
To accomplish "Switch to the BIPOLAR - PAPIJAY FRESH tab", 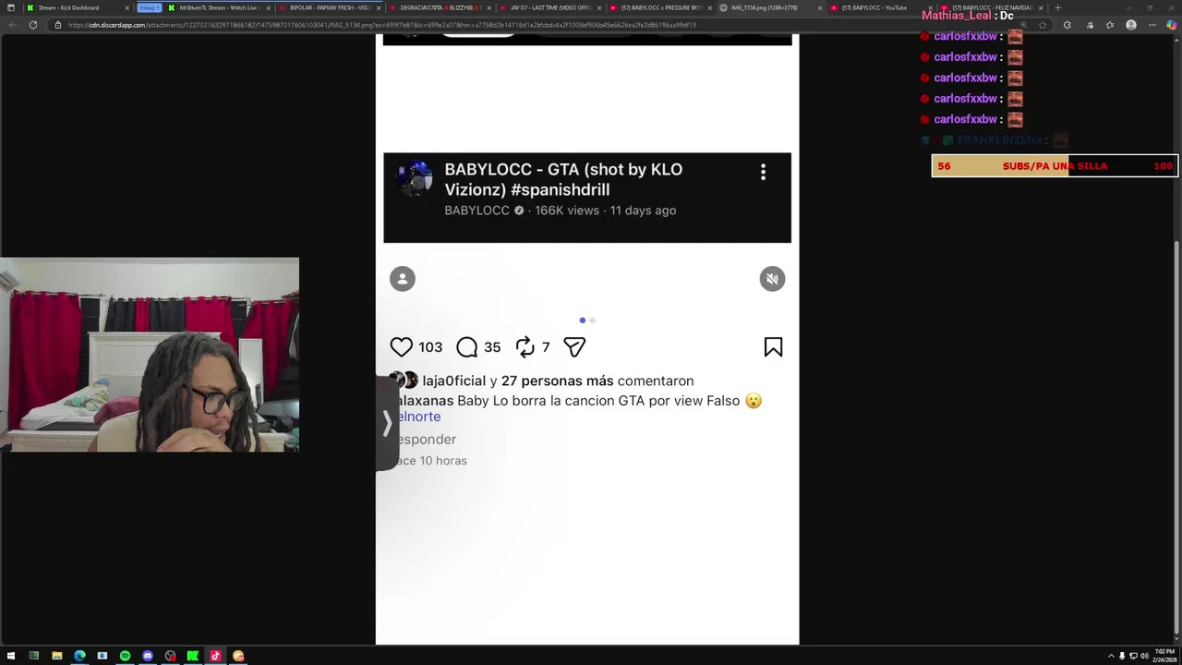I will pyautogui.click(x=330, y=7).
